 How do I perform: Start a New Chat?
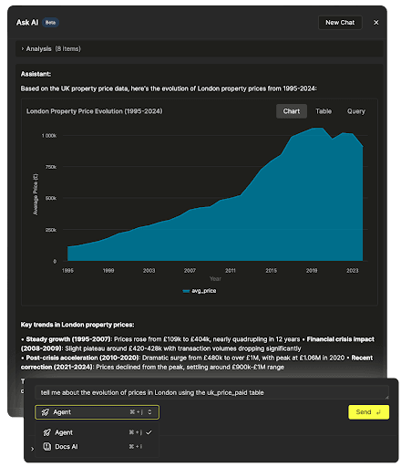(340, 23)
